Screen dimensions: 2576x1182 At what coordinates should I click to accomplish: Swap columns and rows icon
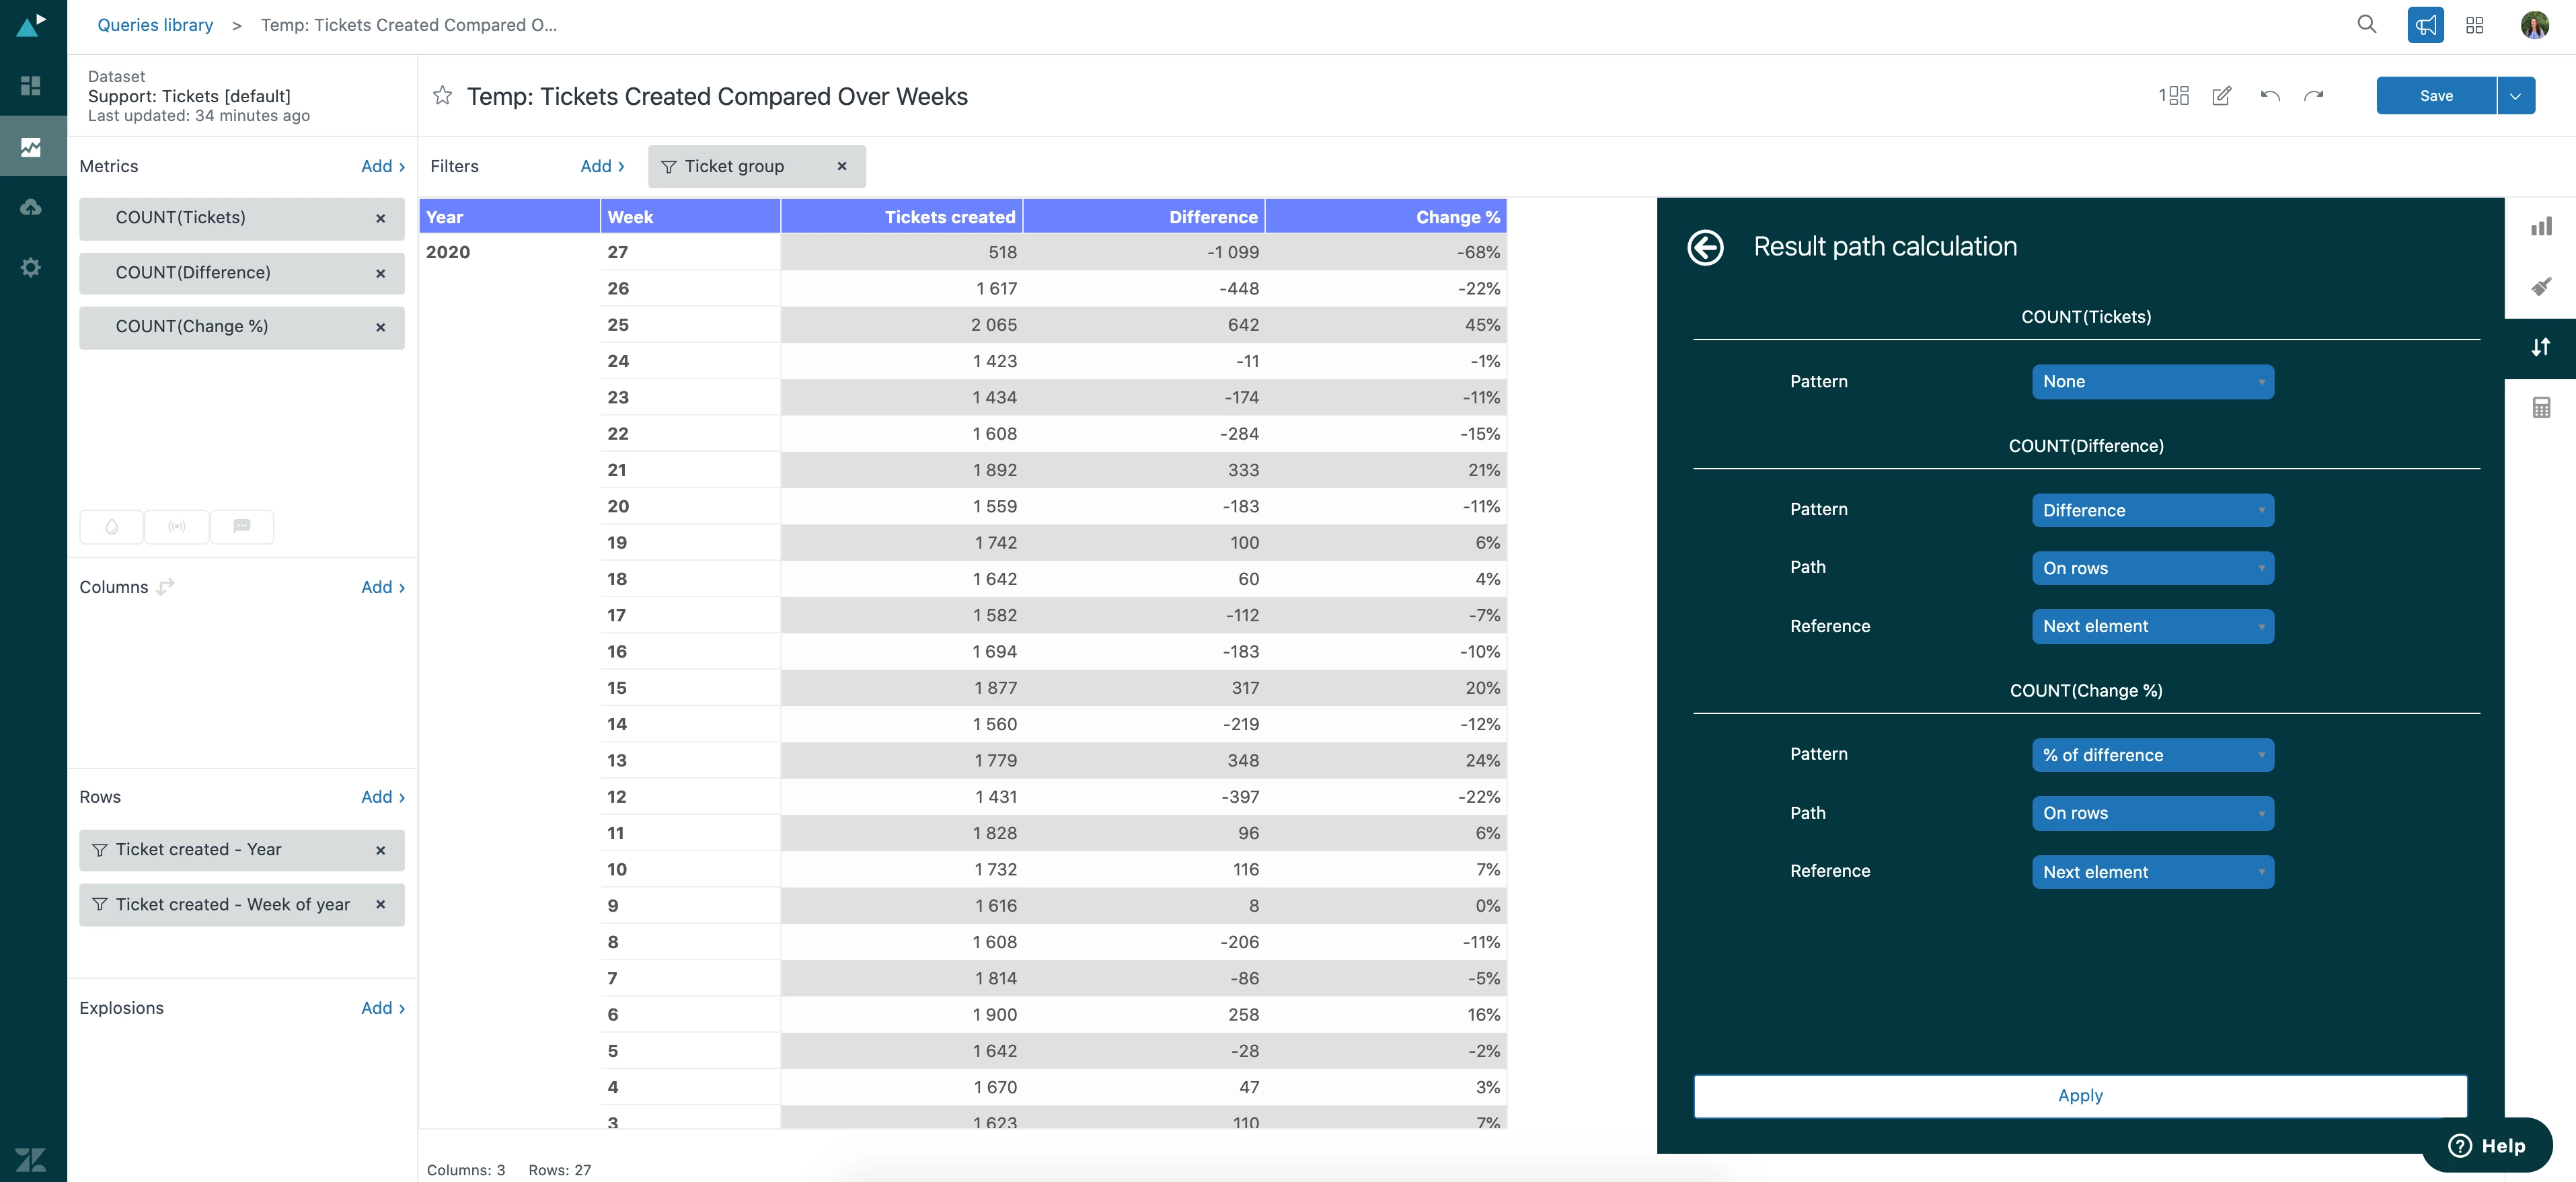(x=166, y=586)
